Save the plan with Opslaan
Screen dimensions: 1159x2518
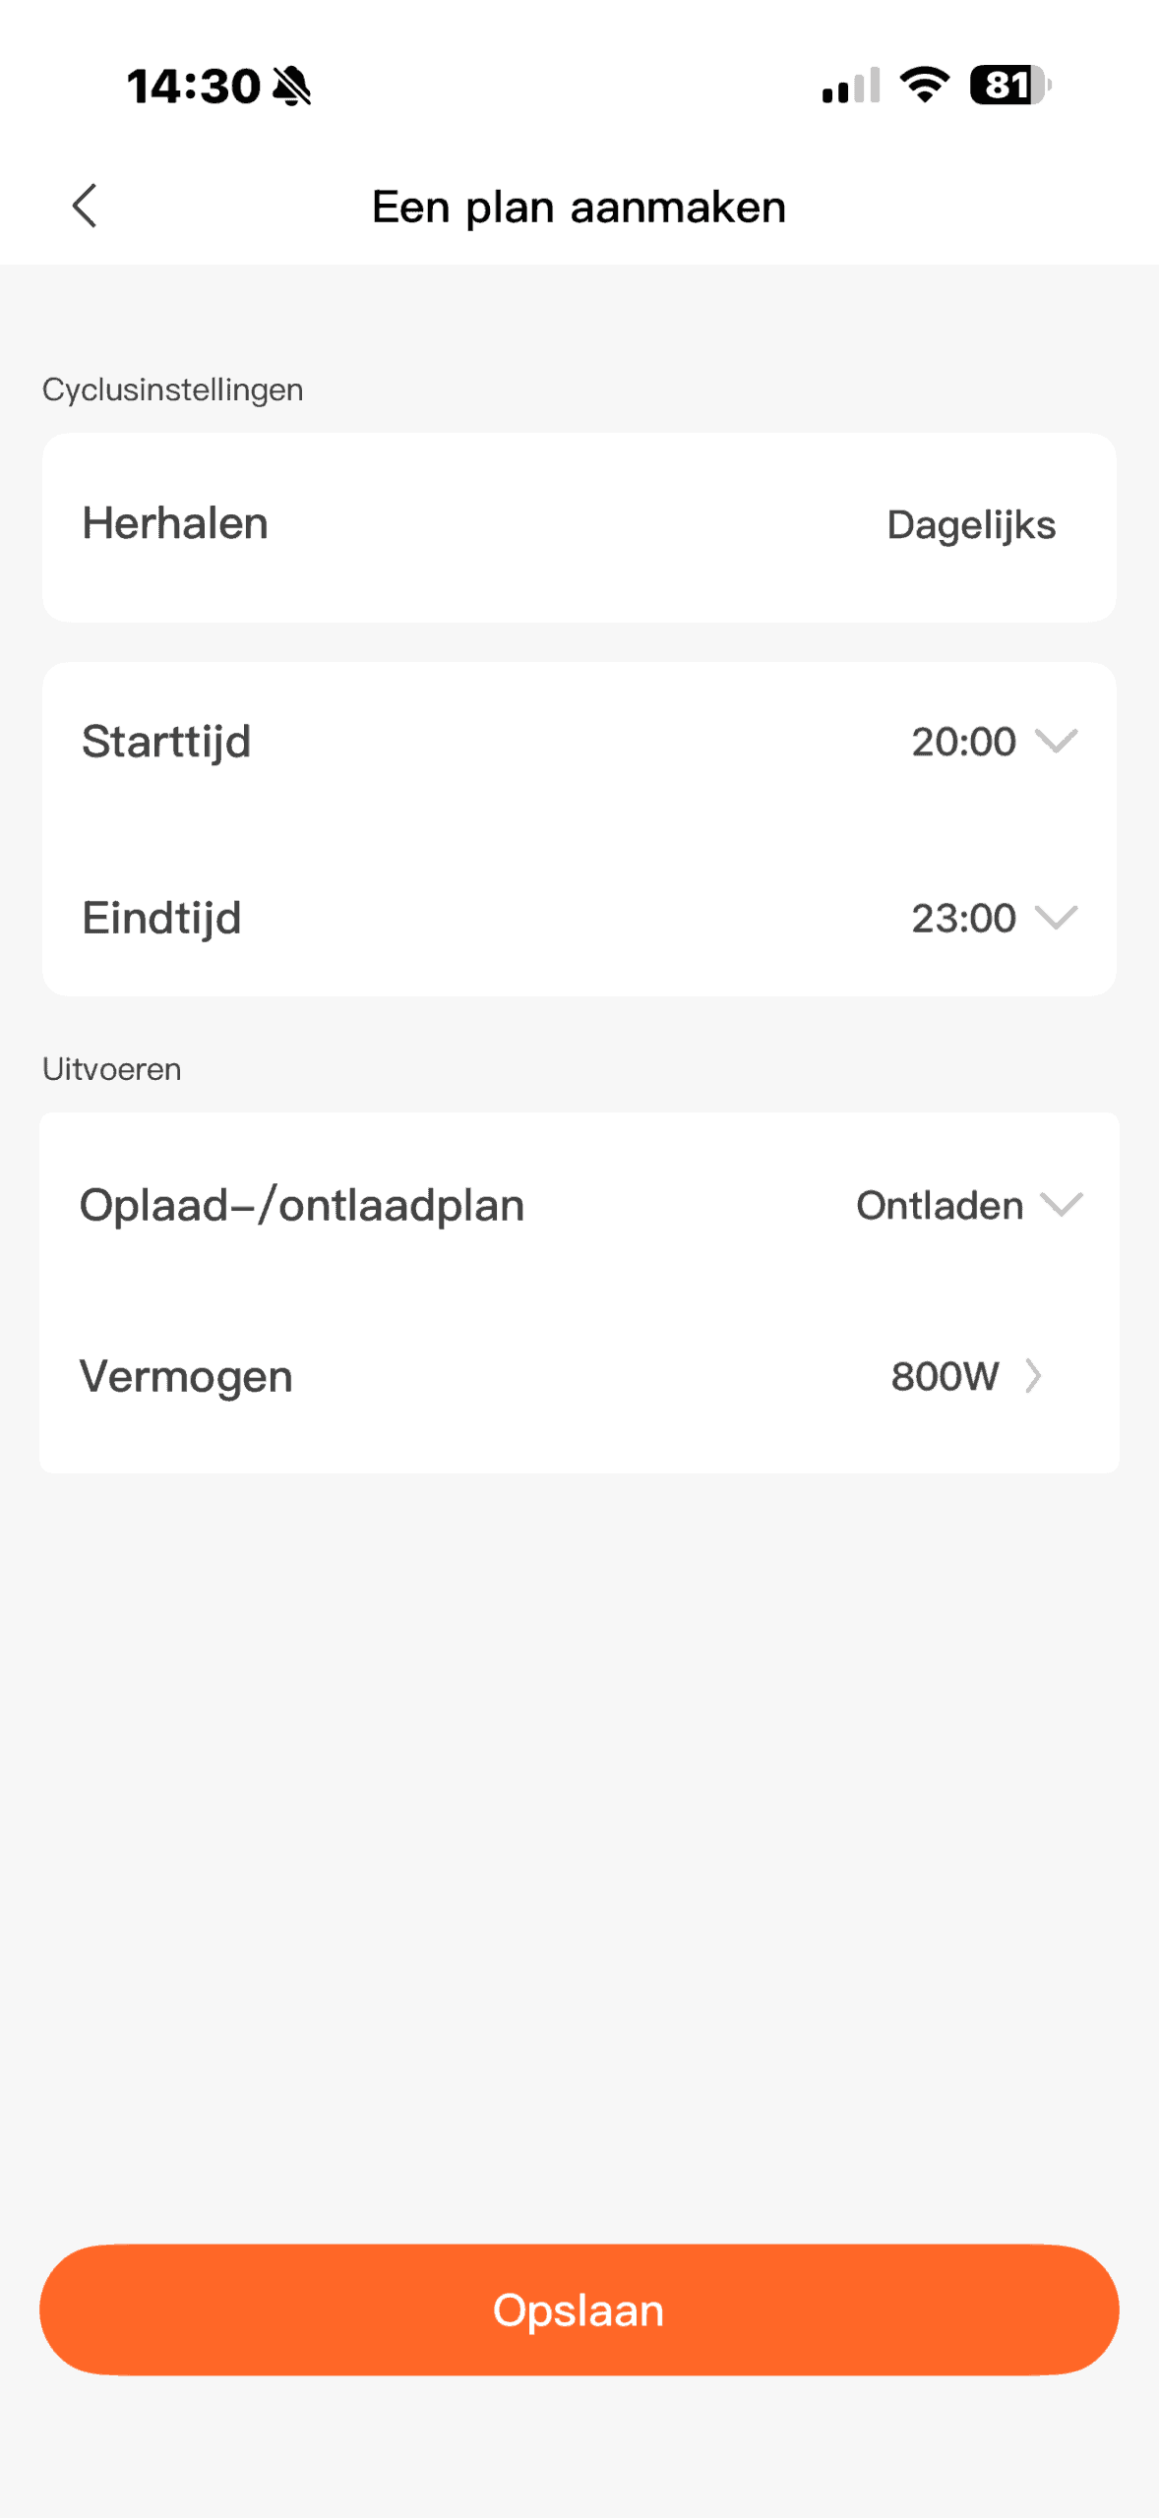[x=579, y=2309]
